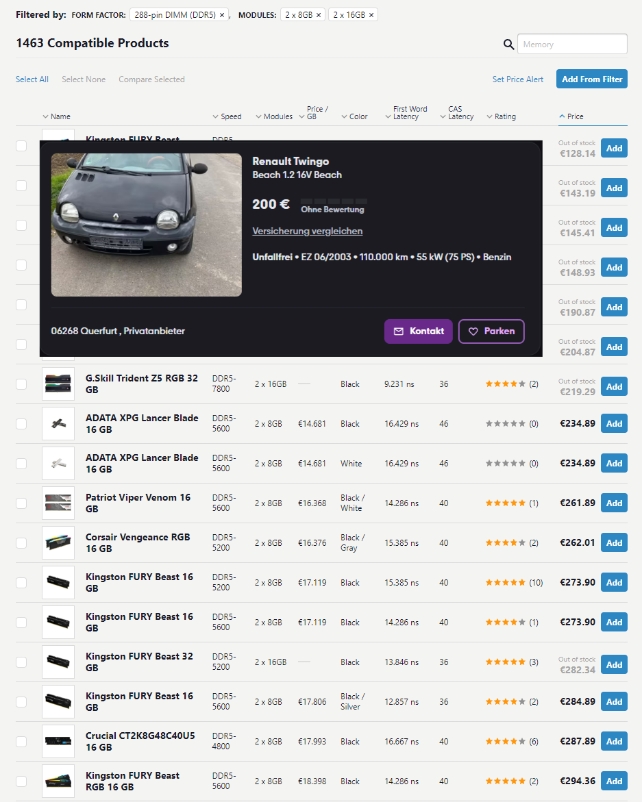Viewport: 642px width, 802px height.
Task: Add the out-of-stock €128.14 item
Action: pos(614,149)
